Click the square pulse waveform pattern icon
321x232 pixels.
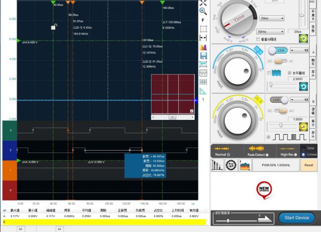pos(290,137)
